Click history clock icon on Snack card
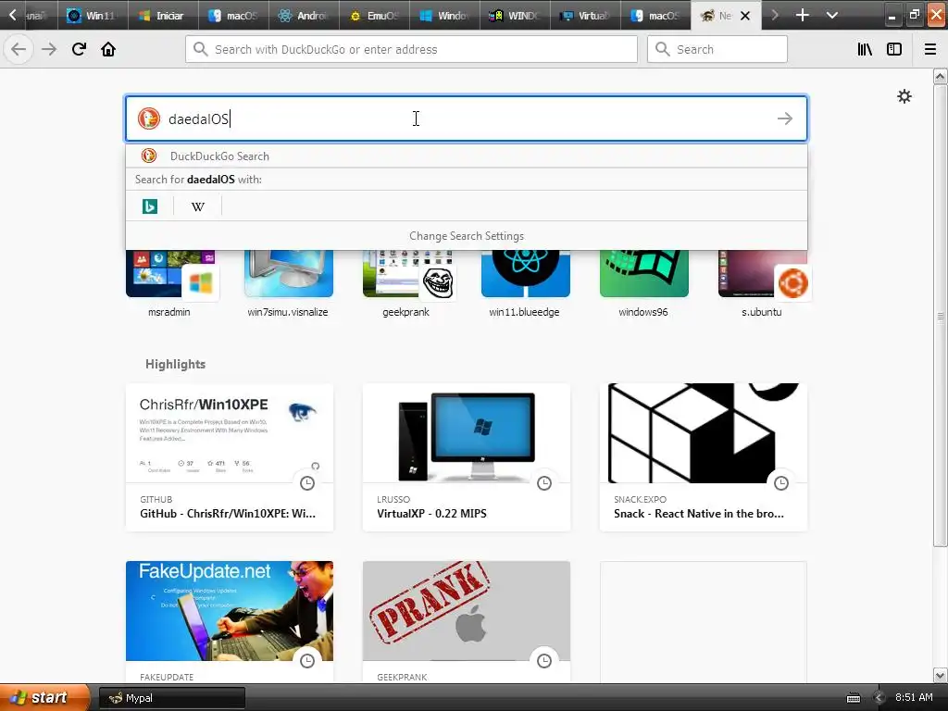The width and height of the screenshot is (948, 711). [781, 483]
